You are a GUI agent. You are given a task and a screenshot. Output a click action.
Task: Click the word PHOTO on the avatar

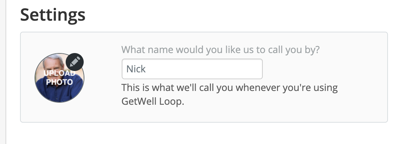(59, 82)
